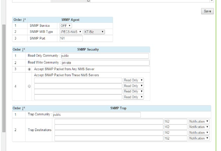This screenshot has height=151, width=221.
Task: Expand the KT-Biz dropdown
Action: pyautogui.click(x=94, y=32)
